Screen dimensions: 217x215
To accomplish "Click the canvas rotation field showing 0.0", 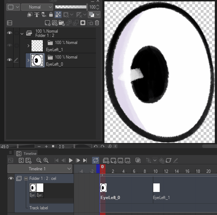I will point(74,146).
